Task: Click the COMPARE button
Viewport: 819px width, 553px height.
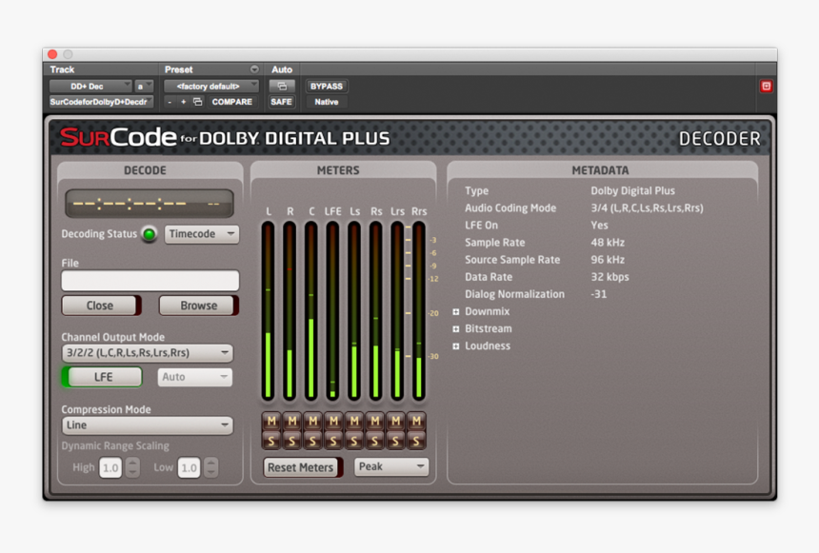Action: coord(232,102)
